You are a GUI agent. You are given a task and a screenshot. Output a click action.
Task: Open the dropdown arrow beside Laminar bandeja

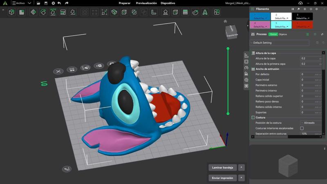241,168
